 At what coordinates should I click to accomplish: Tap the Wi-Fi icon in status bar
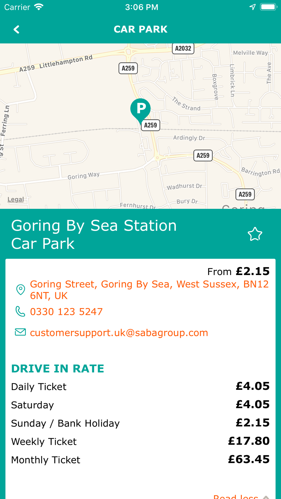coord(39,7)
